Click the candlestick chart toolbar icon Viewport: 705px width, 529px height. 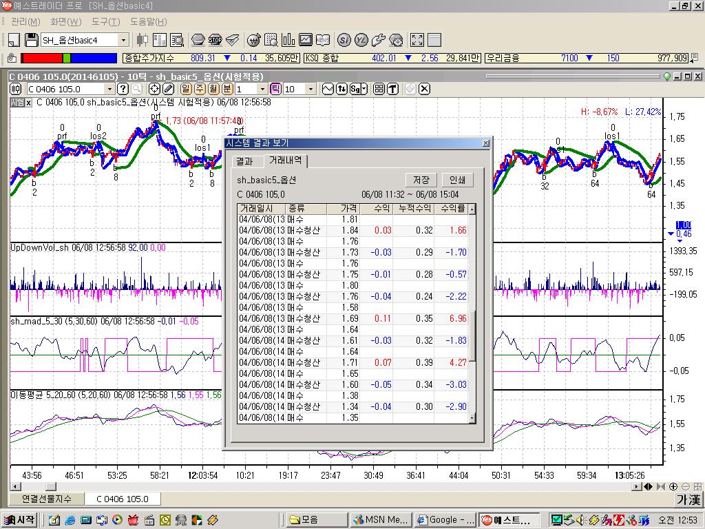pos(143,40)
